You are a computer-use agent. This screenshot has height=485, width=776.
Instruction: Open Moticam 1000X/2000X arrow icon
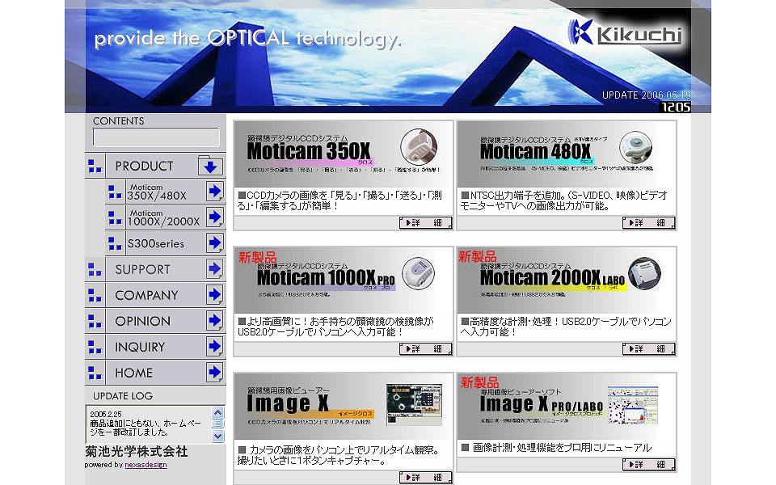point(215,217)
